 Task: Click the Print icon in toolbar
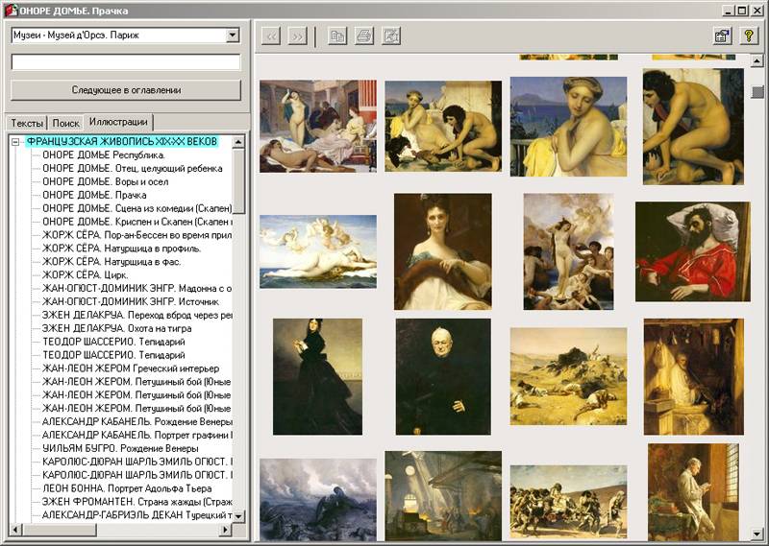point(364,36)
